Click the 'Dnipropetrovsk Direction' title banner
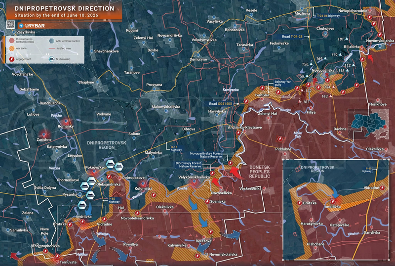This screenshot has width=395, height=266. coord(65,8)
